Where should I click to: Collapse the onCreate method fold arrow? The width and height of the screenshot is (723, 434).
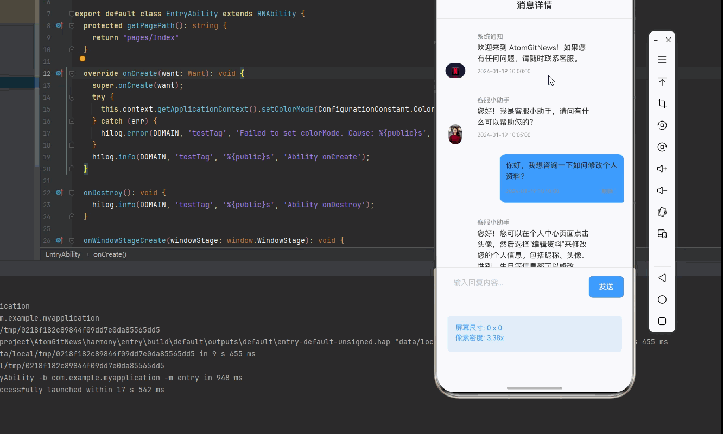tap(71, 73)
